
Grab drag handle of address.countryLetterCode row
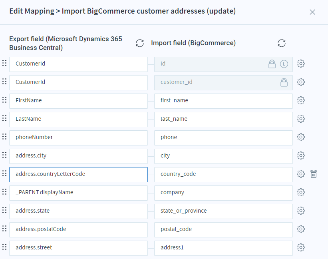(x=4, y=173)
